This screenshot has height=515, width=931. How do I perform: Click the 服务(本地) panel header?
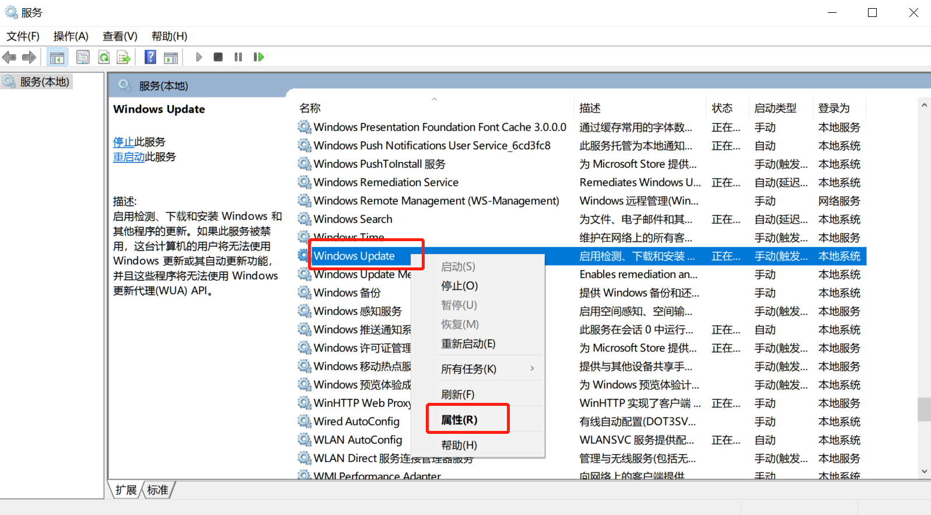[163, 86]
